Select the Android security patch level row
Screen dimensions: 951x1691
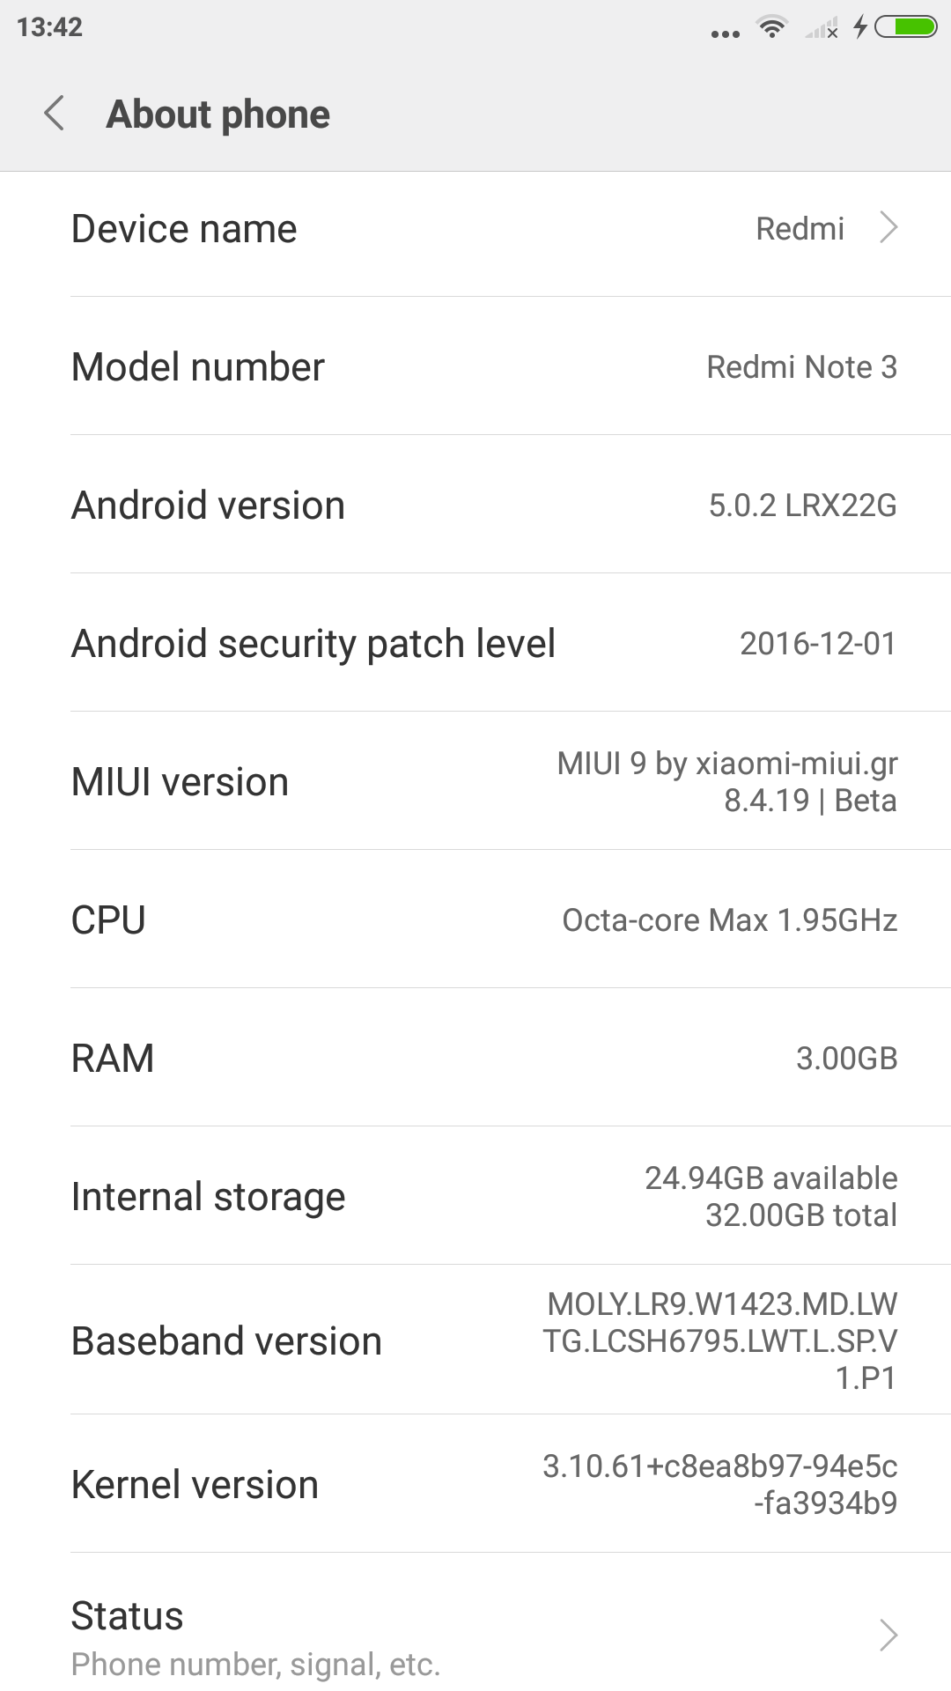pyautogui.click(x=475, y=644)
